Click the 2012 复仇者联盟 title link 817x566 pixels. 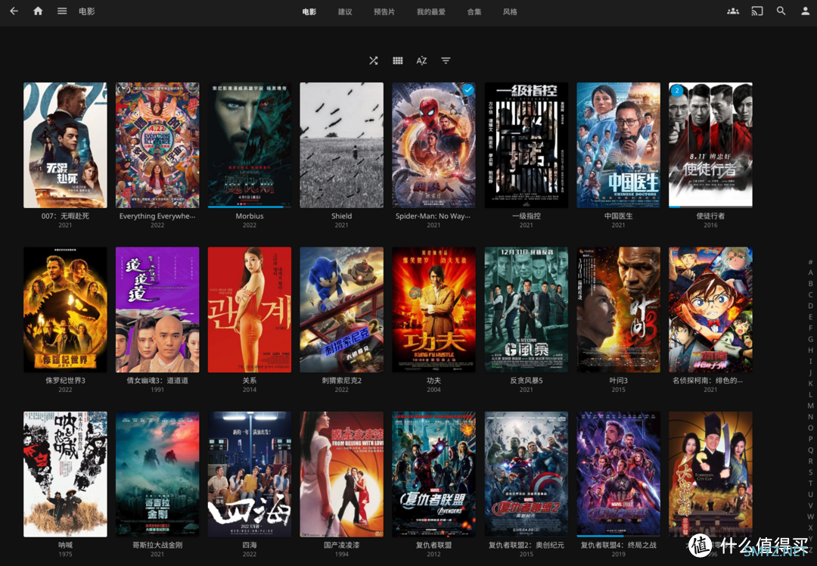point(433,545)
